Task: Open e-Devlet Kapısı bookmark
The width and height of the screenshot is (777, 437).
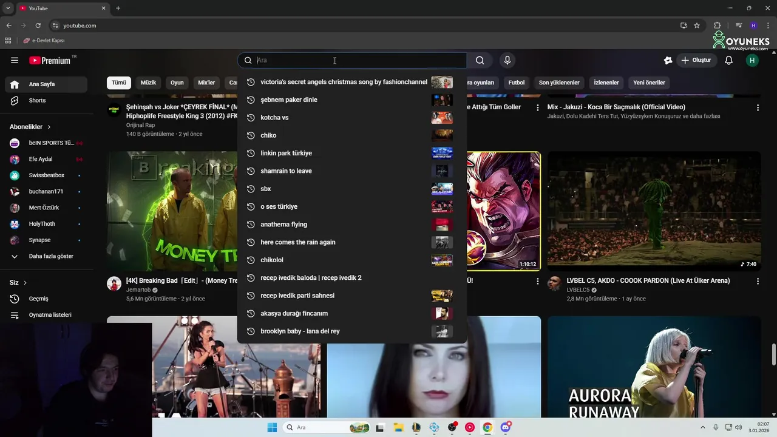Action: [x=44, y=41]
